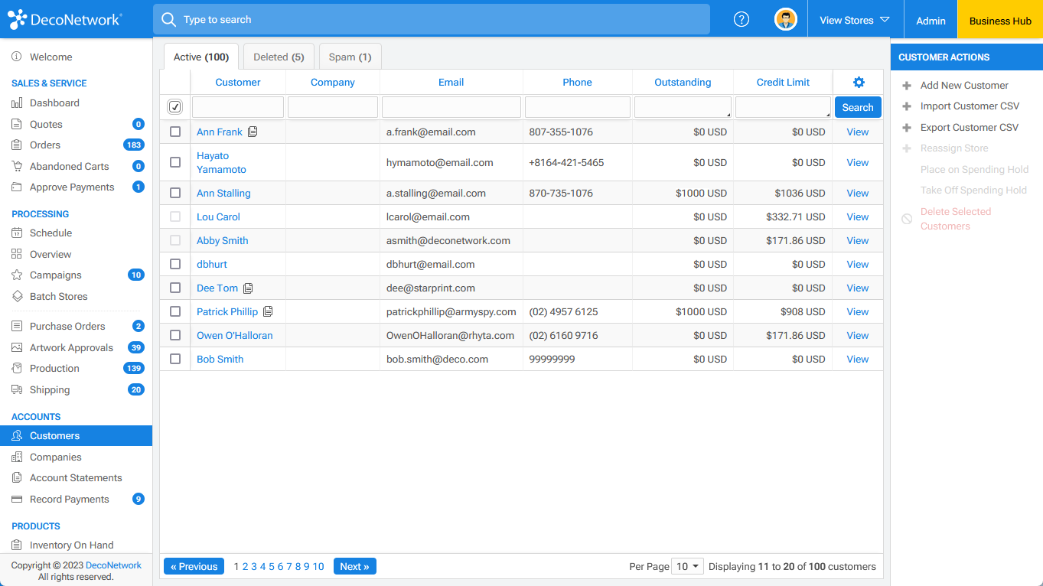The height and width of the screenshot is (586, 1043).
Task: Open the Lou Carol customer link
Action: pyautogui.click(x=218, y=216)
